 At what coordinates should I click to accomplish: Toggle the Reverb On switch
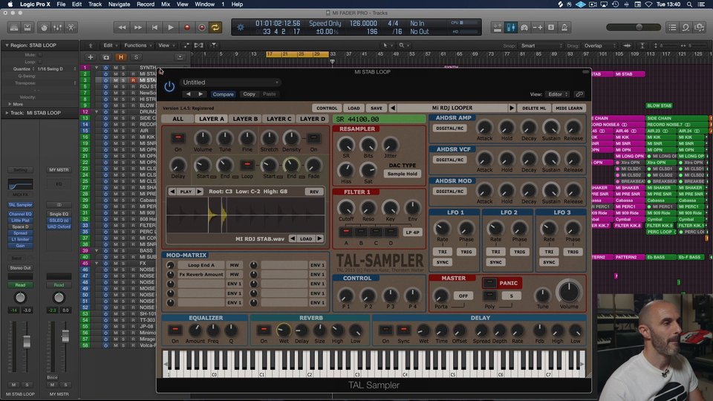264,330
